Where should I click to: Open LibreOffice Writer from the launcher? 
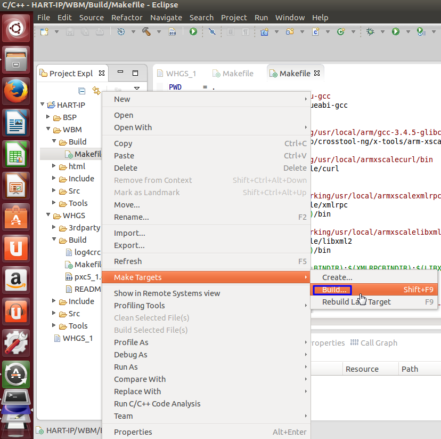pos(17,123)
